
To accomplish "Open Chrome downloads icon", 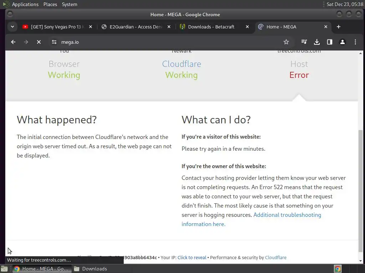I will click(x=317, y=42).
